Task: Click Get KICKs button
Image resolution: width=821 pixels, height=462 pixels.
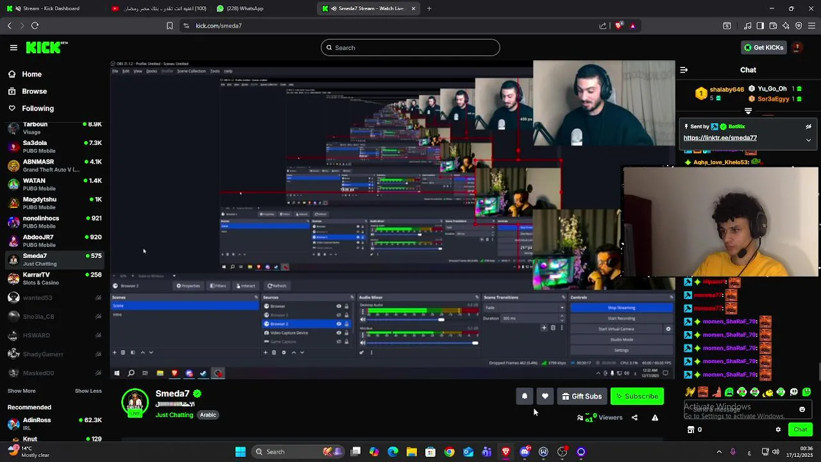Action: click(x=763, y=47)
